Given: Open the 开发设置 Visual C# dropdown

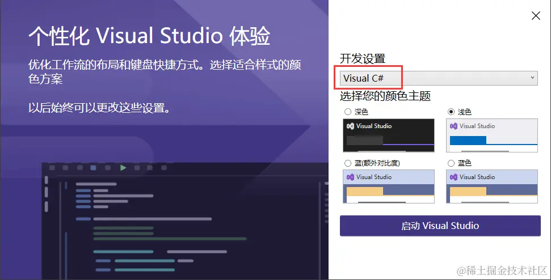Looking at the screenshot, I should click(439, 78).
